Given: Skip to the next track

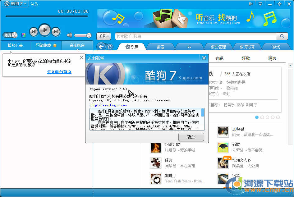Looking at the screenshot, I should click(56, 31).
